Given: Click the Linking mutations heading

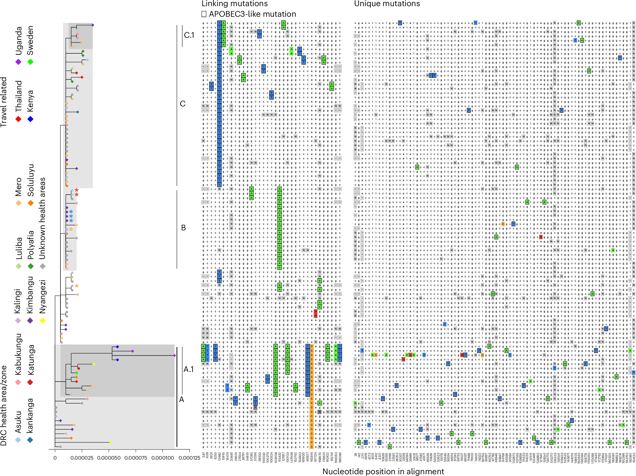Looking at the screenshot, I should point(235,4).
